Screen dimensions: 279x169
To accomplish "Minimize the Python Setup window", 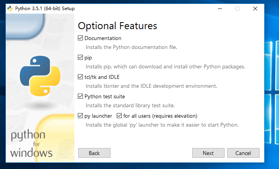I will 220,9.
